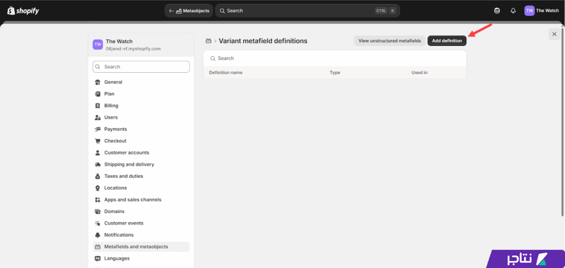Viewport: 565px width, 268px height.
Task: Open Shipping and delivery settings
Action: [x=129, y=164]
